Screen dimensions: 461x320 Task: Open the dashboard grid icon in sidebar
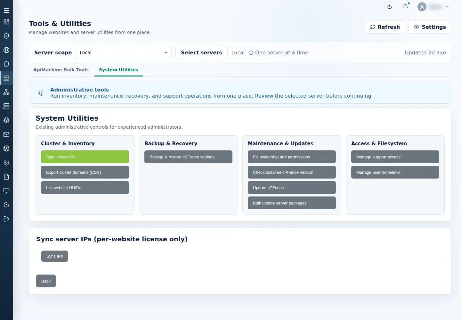[x=6, y=22]
